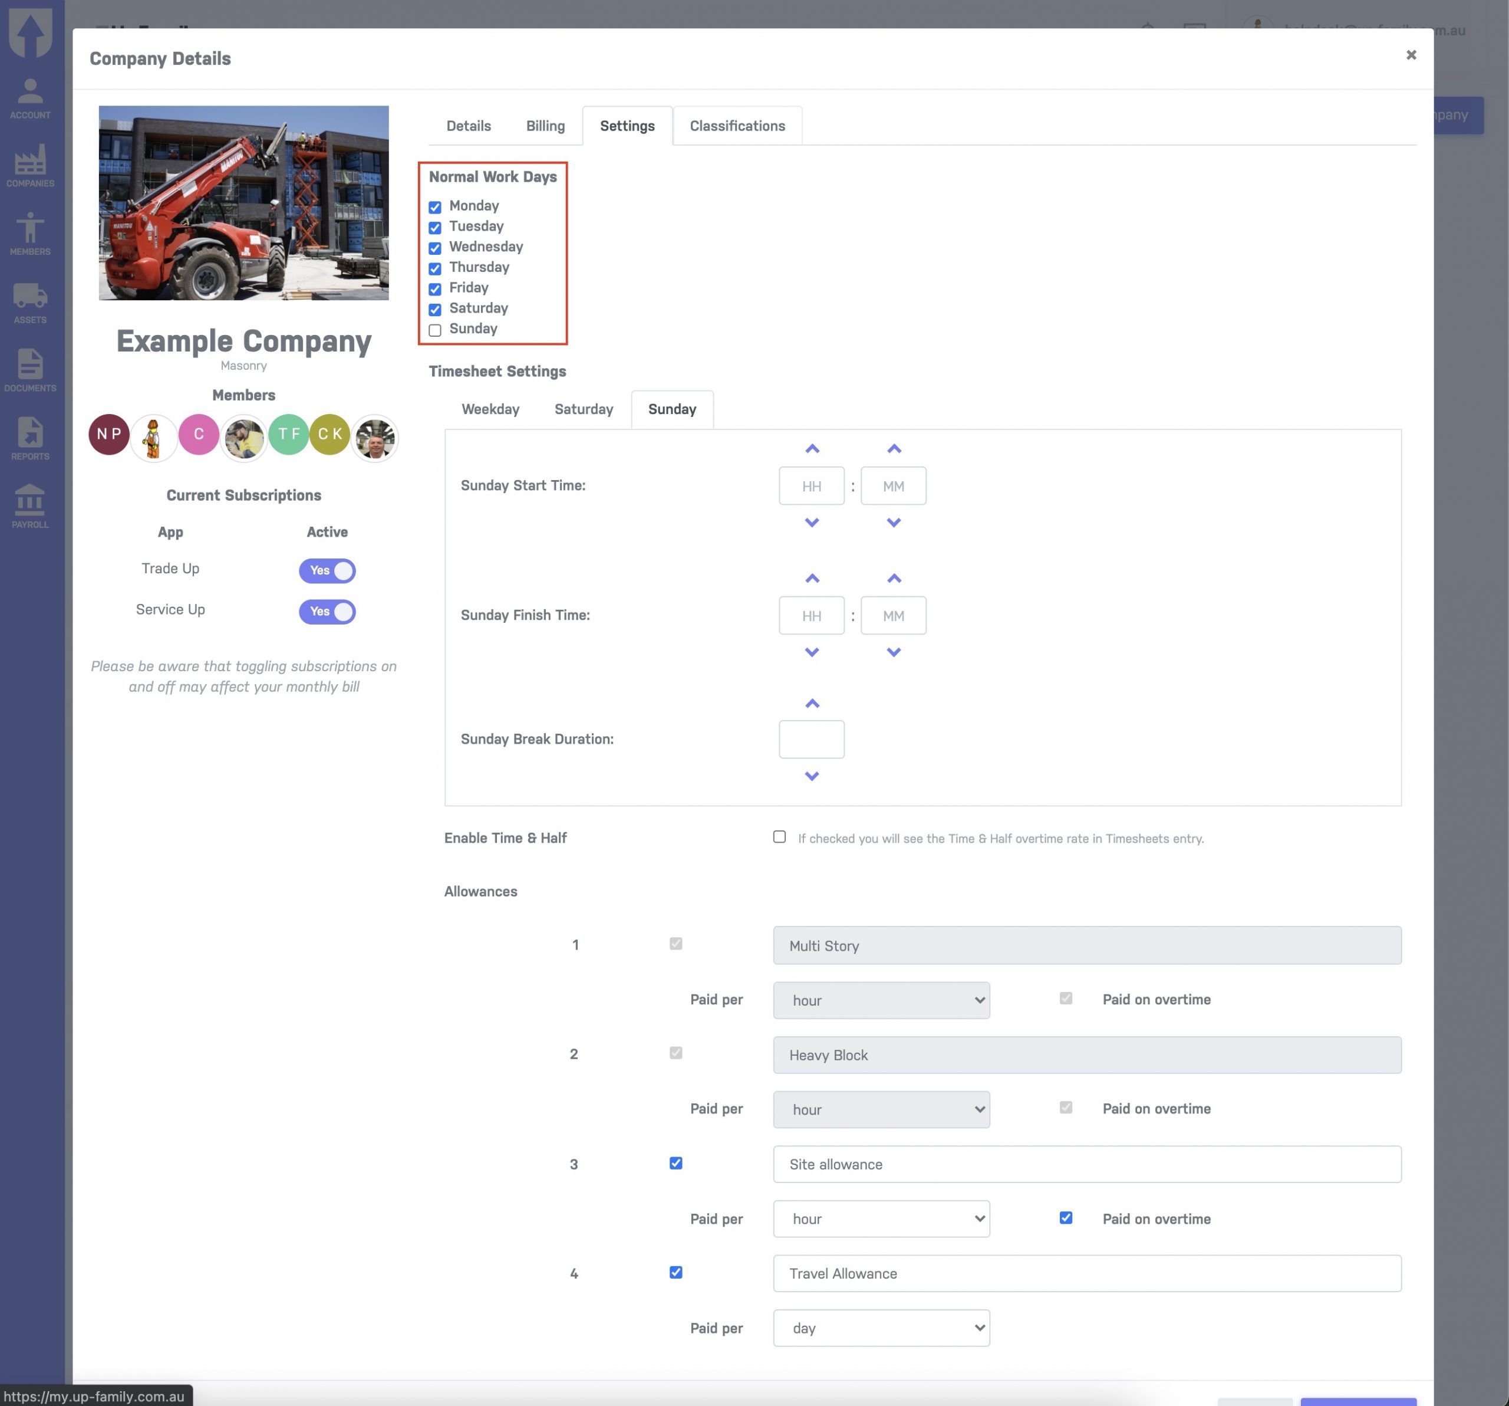Screen dimensions: 1509x1406
Task: Open Paid per dropdown for Travel Allowance
Action: tap(881, 1328)
